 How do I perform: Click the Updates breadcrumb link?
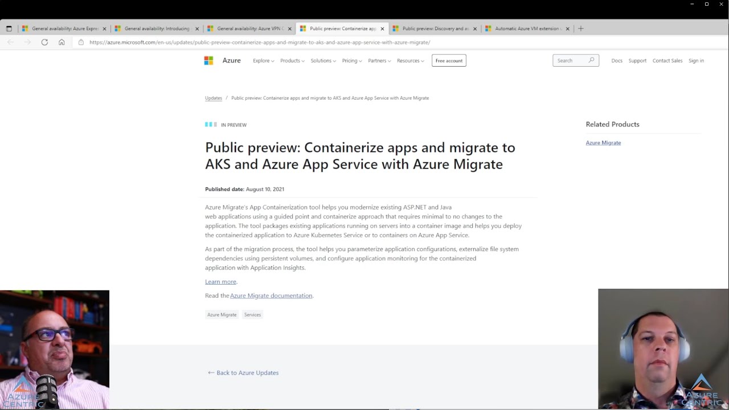[x=214, y=98]
